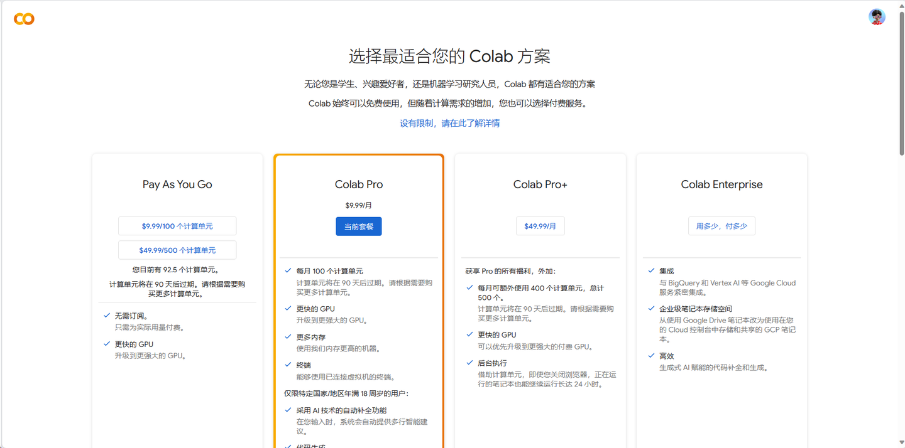Click checkmark icon beside 终端 feature
The image size is (905, 448).
pos(287,364)
